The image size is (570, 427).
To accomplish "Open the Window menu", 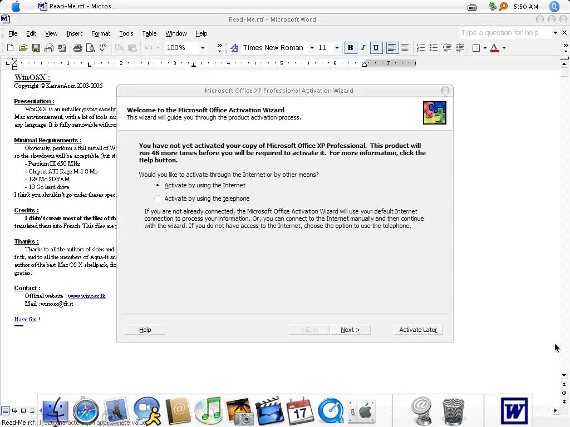I will click(176, 33).
